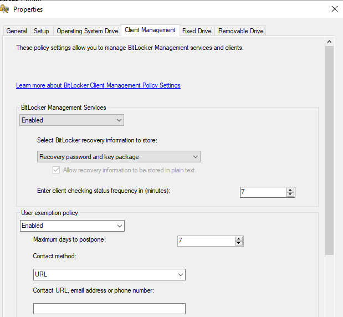
Task: Click the Properties window key icon
Action: (x=4, y=9)
